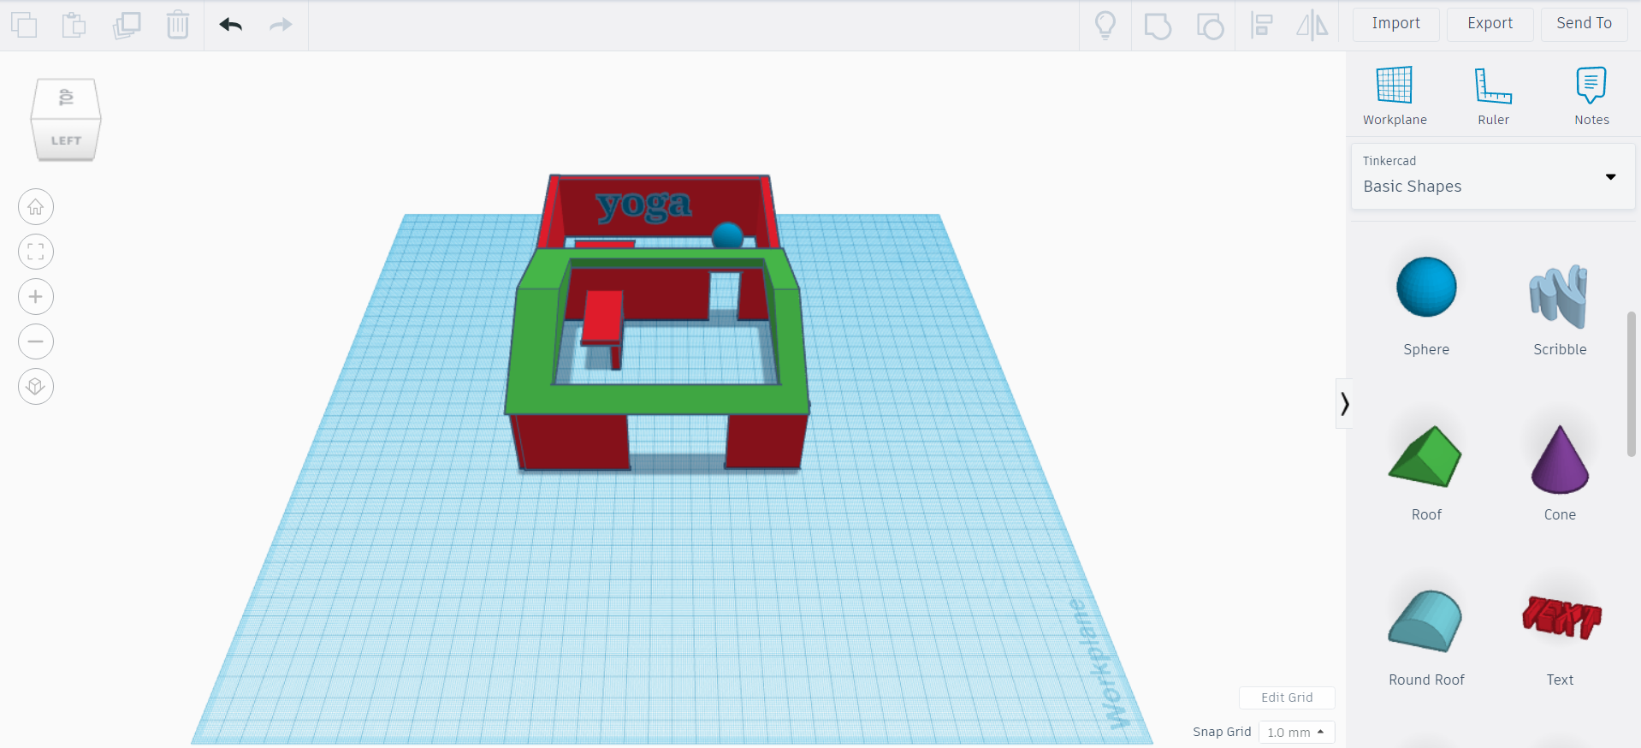The height and width of the screenshot is (748, 1641).
Task: Click the shapes panel vertical scrollbar
Action: point(1631,384)
